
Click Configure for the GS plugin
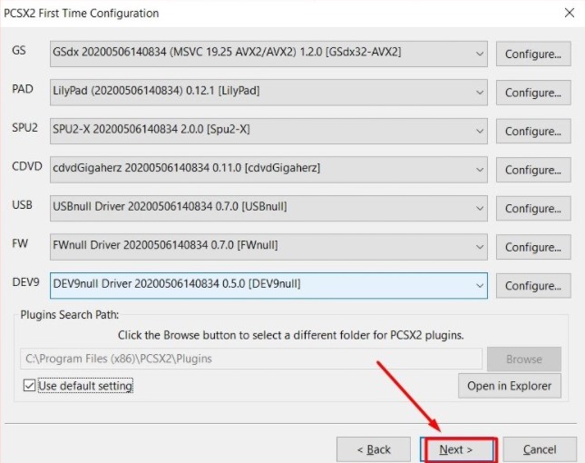coord(532,54)
